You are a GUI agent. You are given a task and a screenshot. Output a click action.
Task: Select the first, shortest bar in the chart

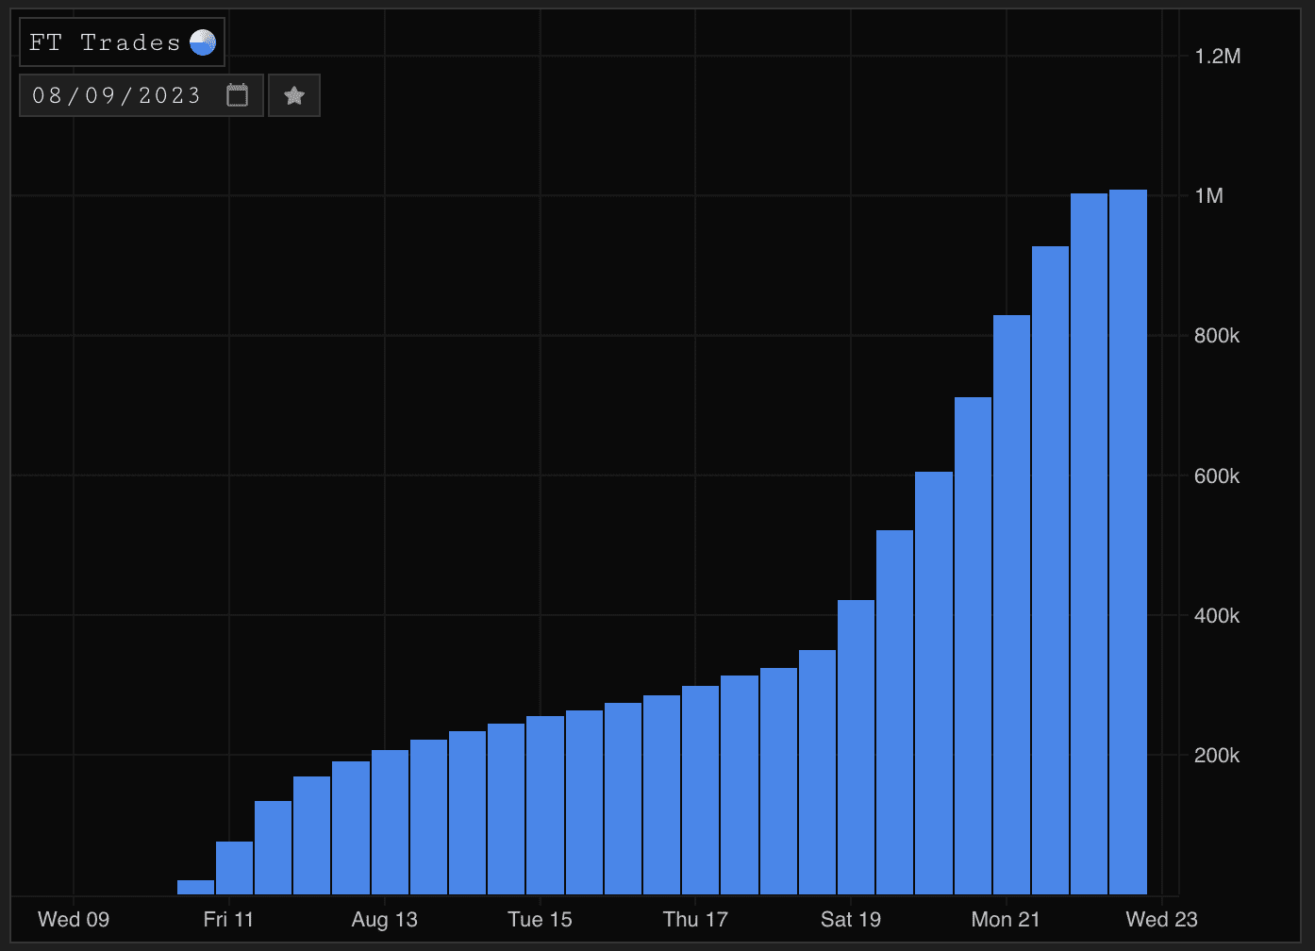pyautogui.click(x=195, y=887)
